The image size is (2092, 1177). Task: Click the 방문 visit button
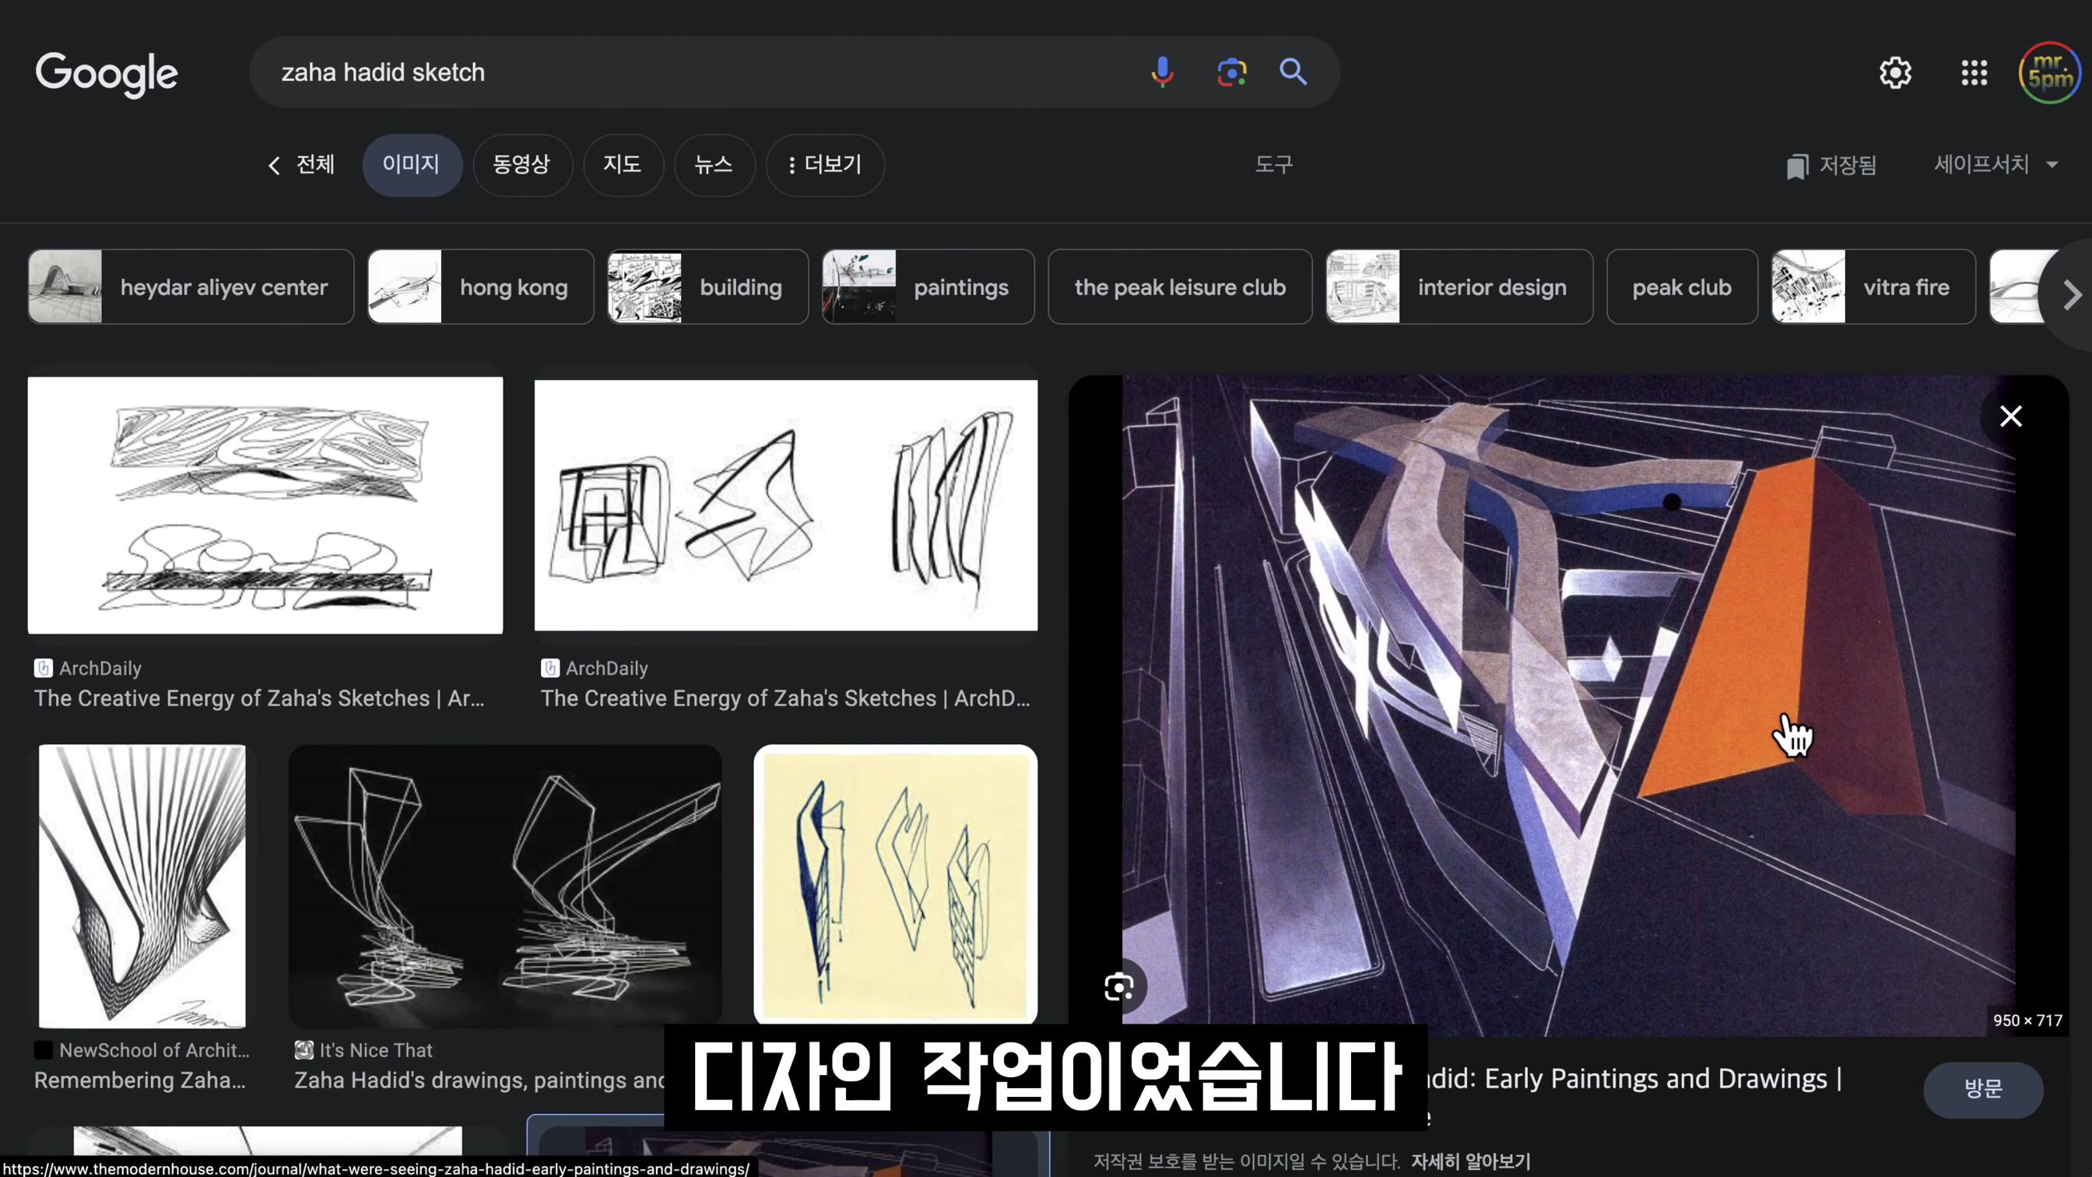(x=1982, y=1088)
